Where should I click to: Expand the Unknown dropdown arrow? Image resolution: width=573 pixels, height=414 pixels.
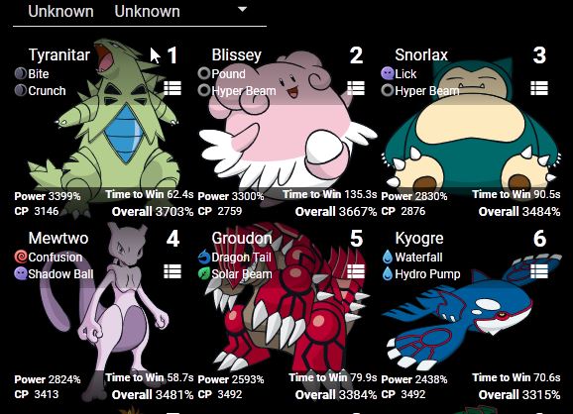coord(242,10)
